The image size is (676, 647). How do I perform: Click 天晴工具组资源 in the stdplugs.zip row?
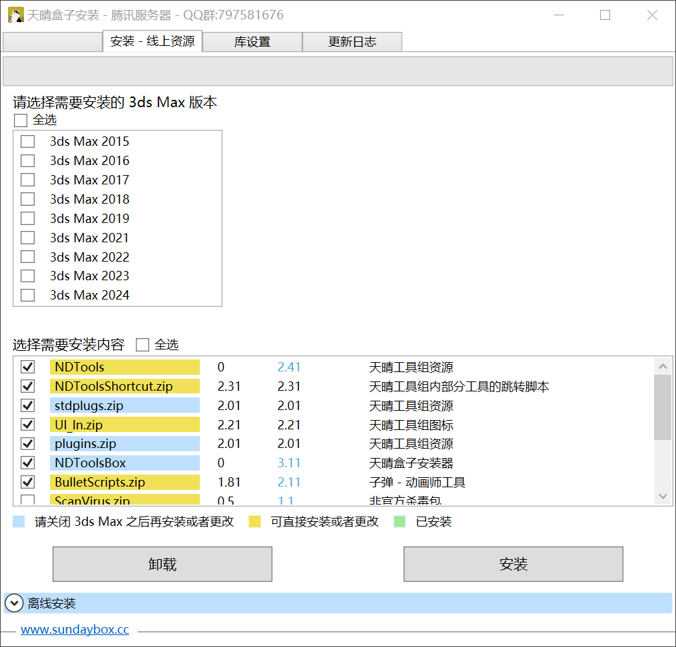tap(412, 406)
